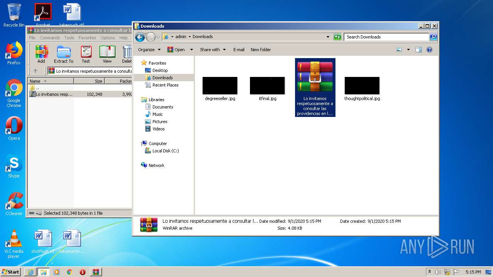Click Internet Explorer taskbar icon
493x277 pixels.
(30, 272)
